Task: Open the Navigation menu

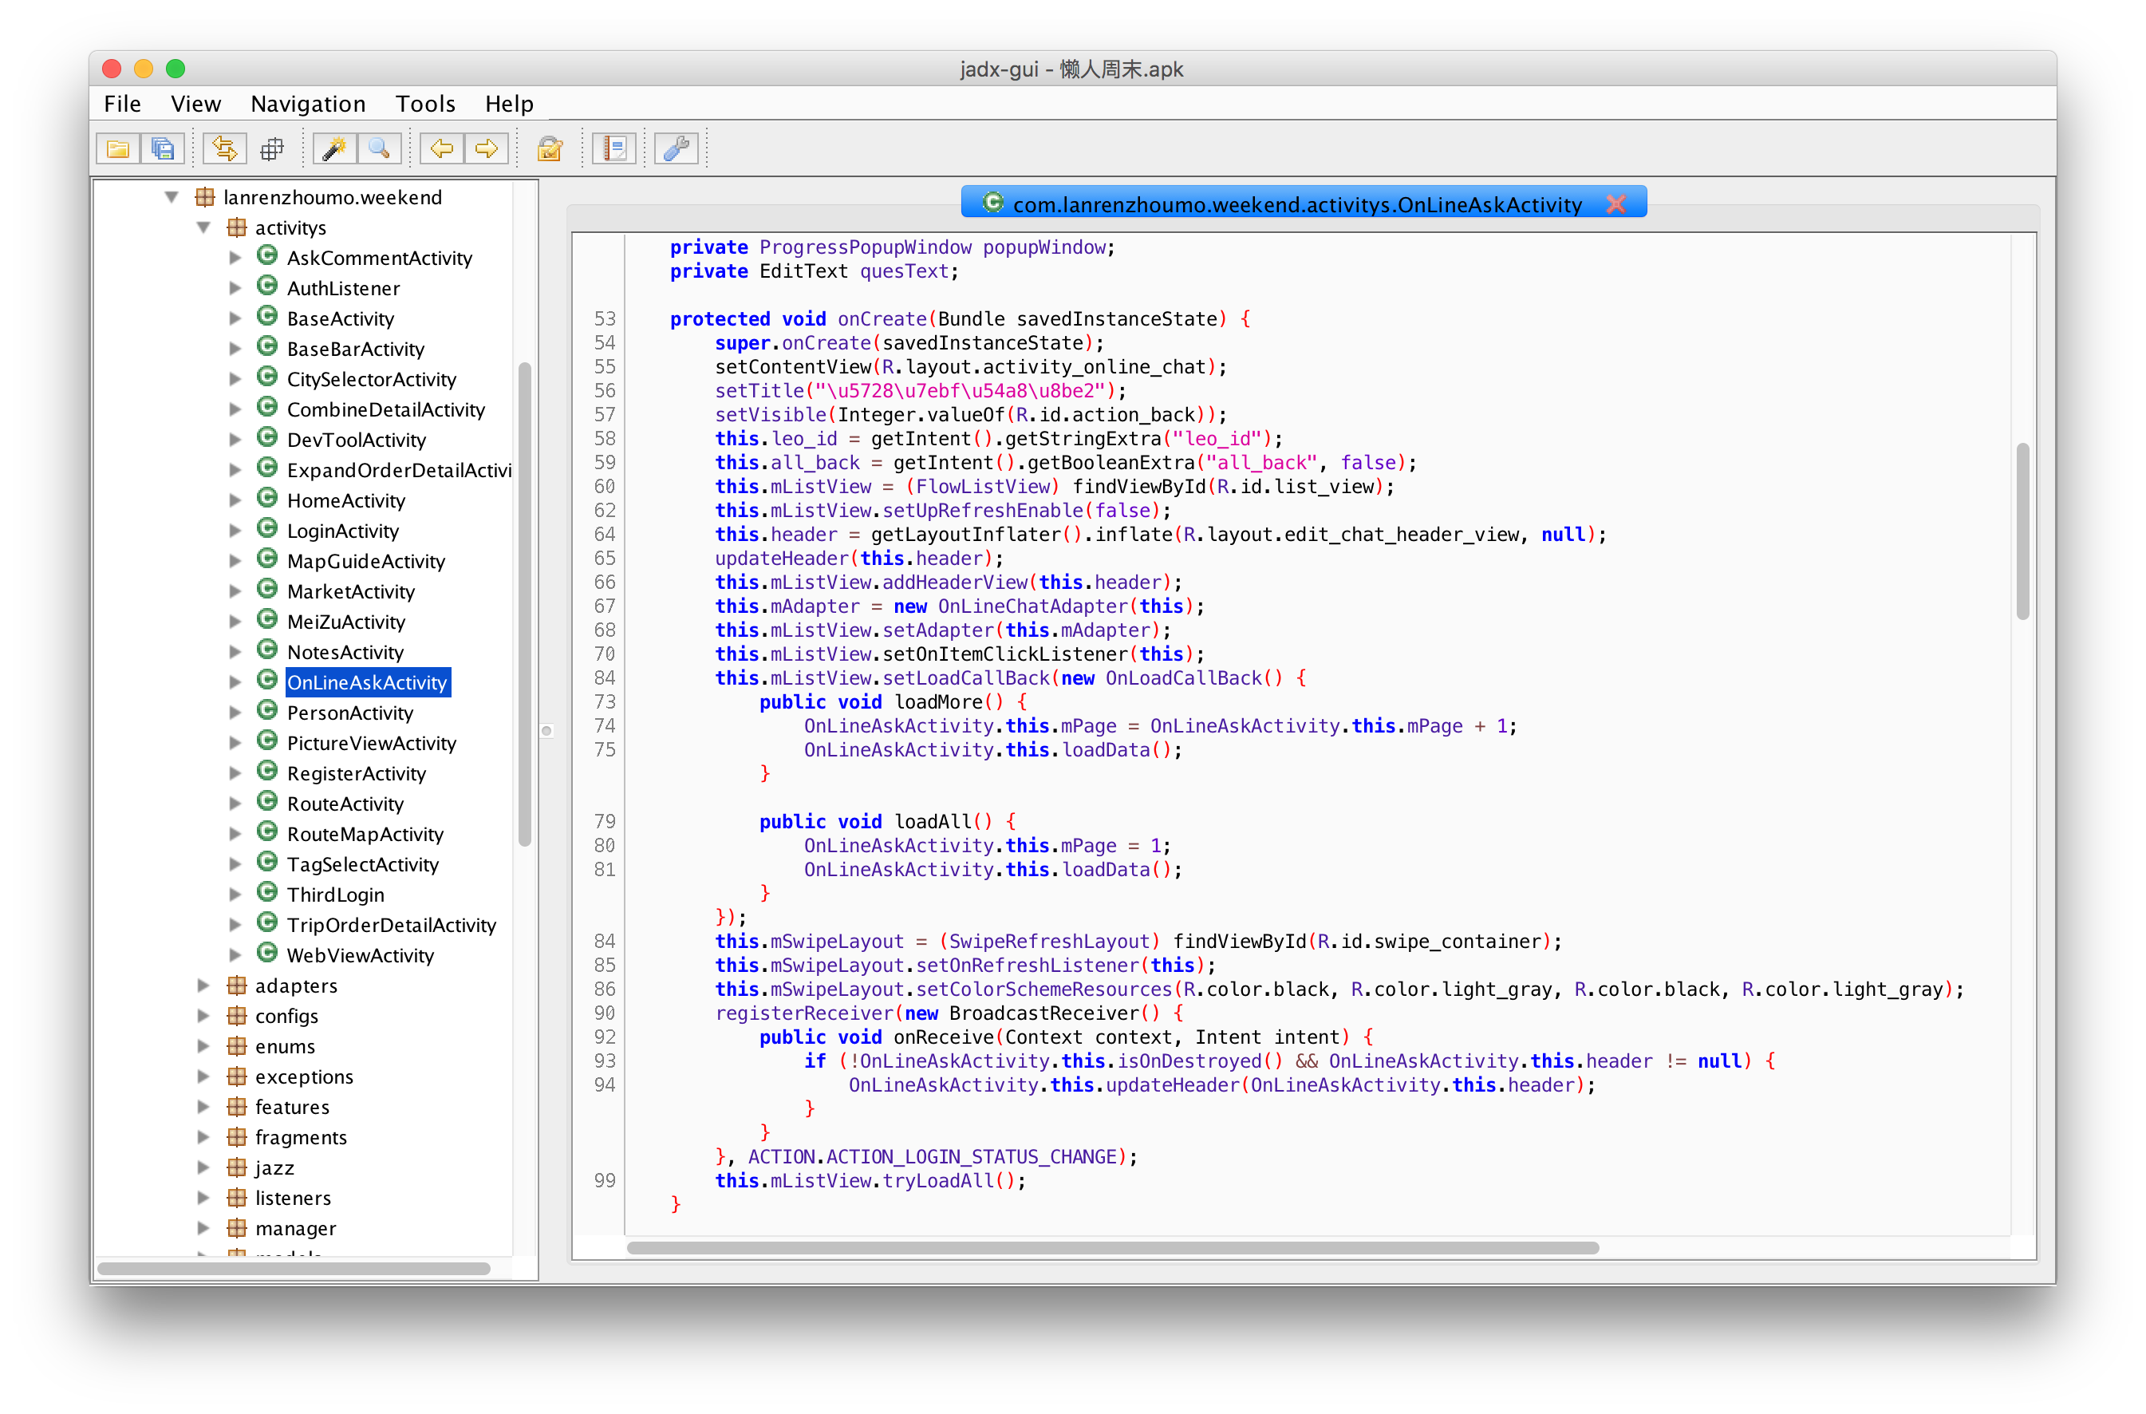Action: coord(307,104)
